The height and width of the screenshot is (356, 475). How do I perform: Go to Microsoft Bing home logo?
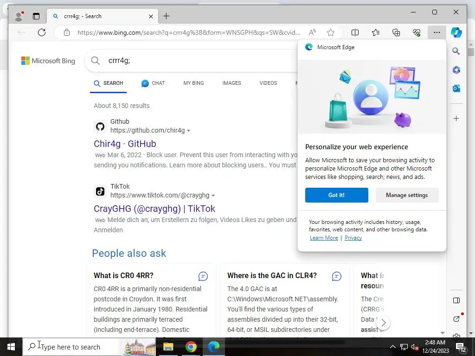pyautogui.click(x=48, y=61)
